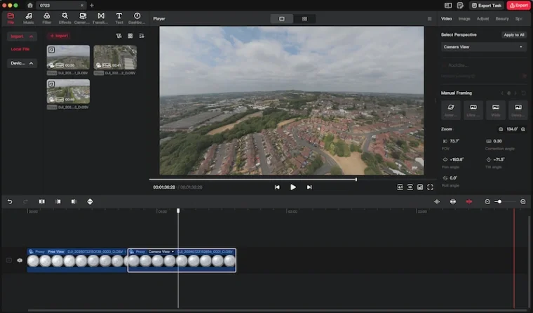The image size is (533, 313).
Task: Open the Dashboard tool
Action: (137, 18)
